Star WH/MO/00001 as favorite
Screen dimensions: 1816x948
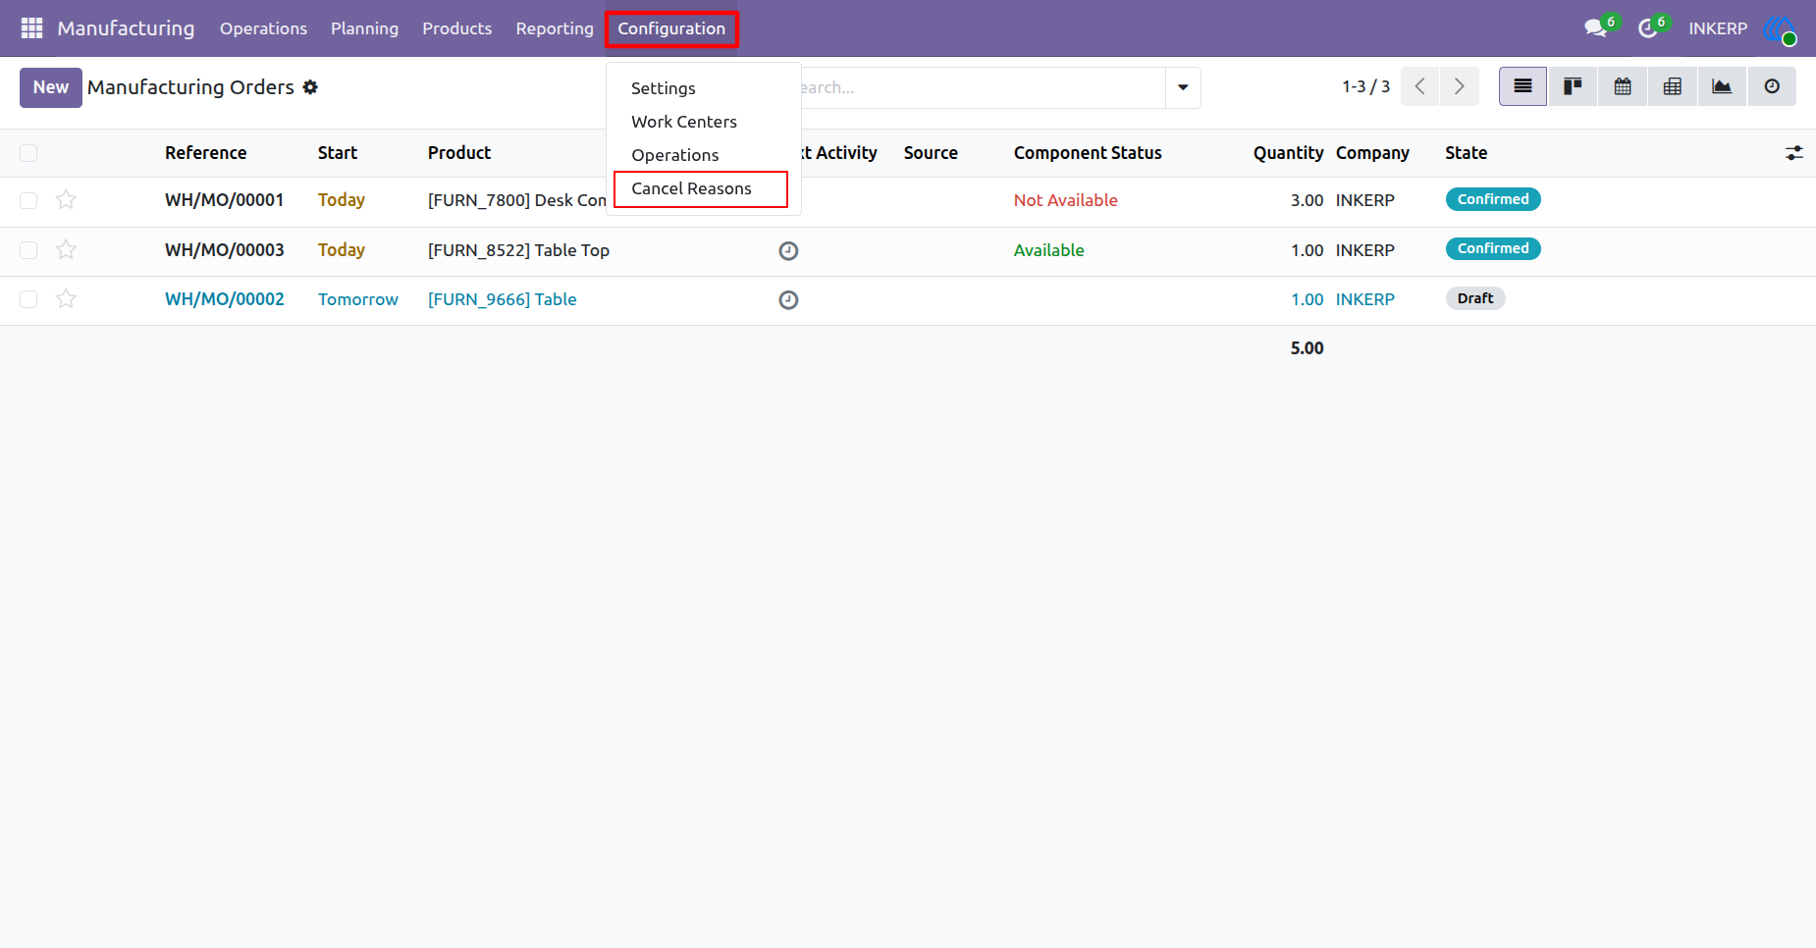click(66, 200)
